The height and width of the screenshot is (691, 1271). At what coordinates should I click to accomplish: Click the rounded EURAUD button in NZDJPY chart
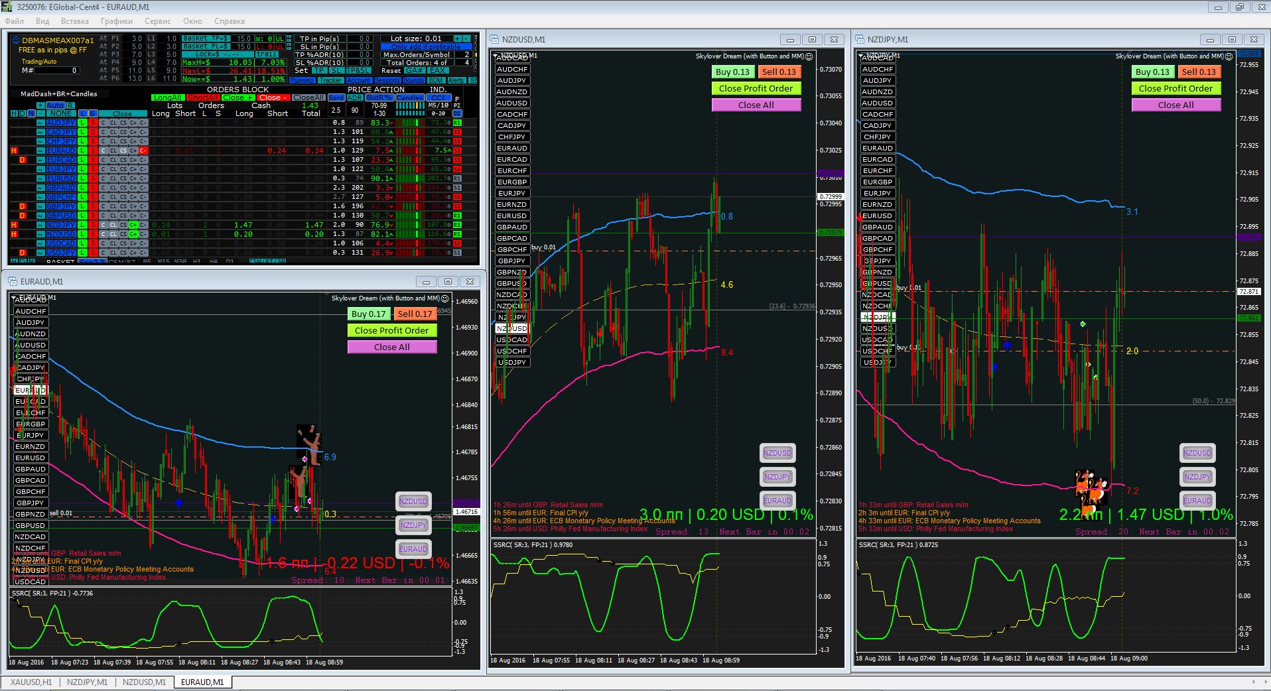(x=1197, y=501)
